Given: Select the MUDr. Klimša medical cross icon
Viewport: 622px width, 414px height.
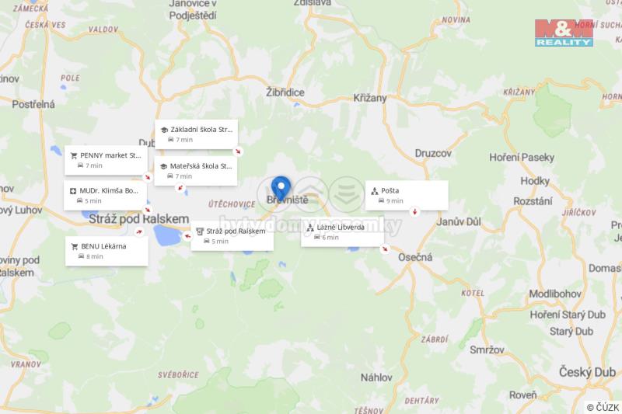Looking at the screenshot, I should [x=73, y=191].
